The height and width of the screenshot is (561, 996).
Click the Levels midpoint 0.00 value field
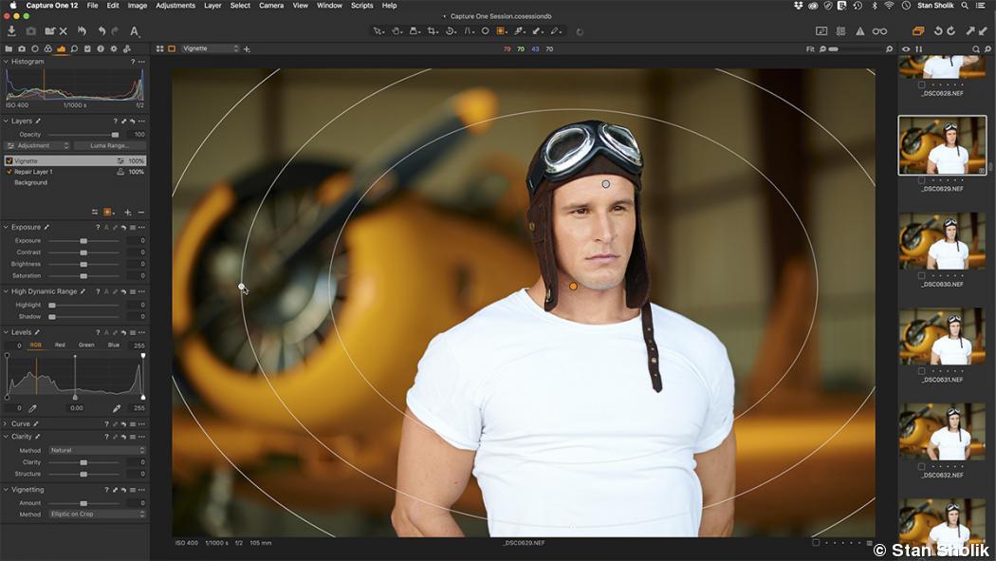click(76, 408)
